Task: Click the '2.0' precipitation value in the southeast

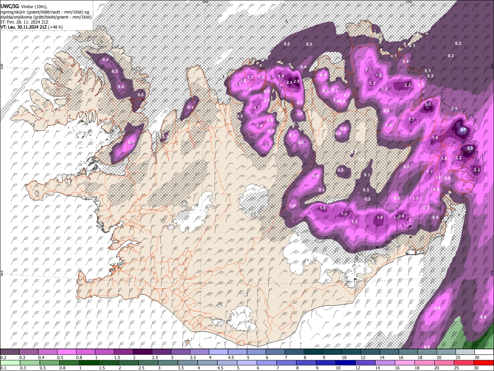Action: point(401,216)
